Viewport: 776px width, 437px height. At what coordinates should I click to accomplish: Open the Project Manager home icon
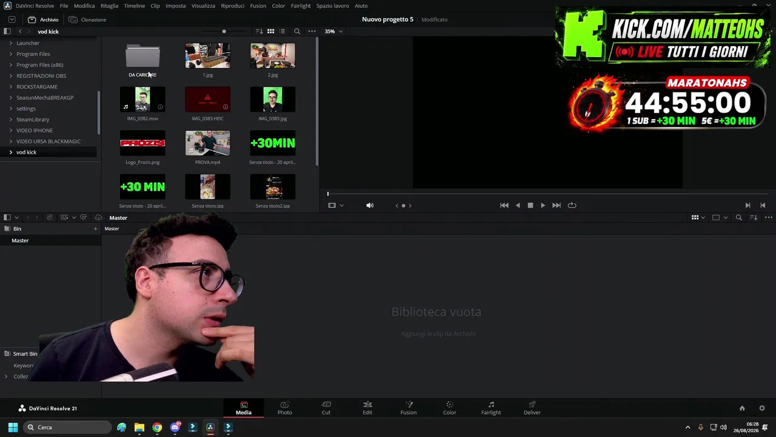click(x=742, y=408)
